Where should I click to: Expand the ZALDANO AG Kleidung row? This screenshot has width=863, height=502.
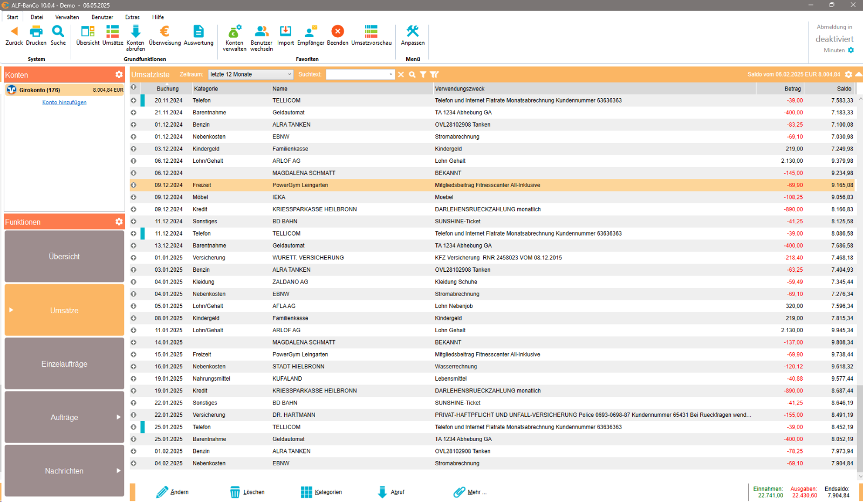[133, 282]
